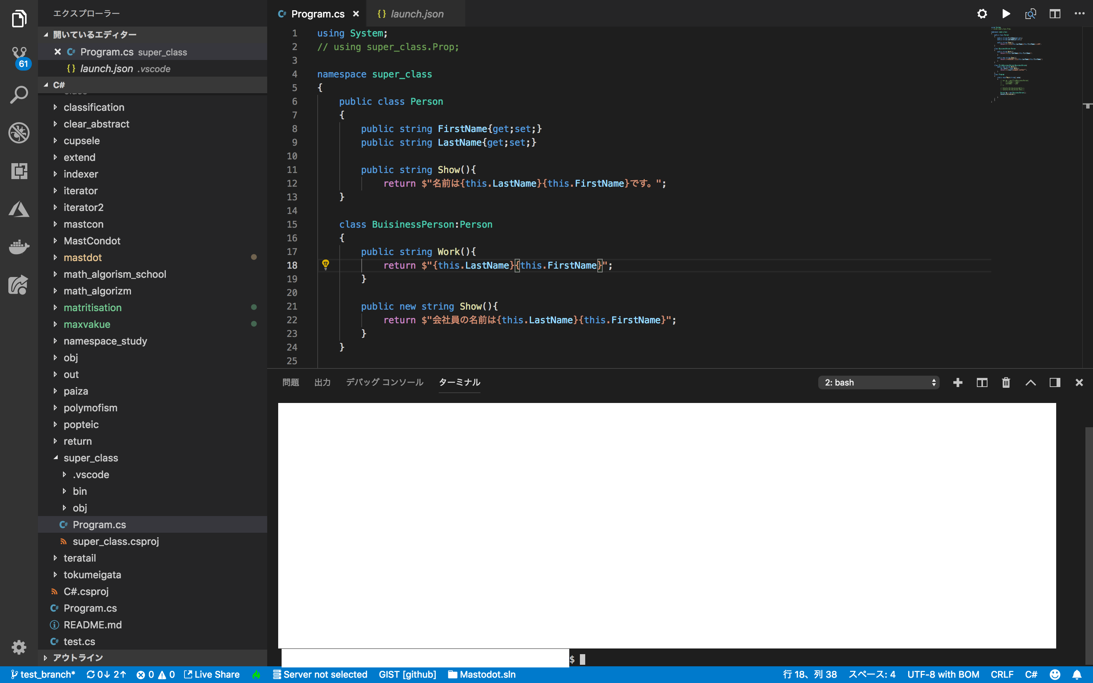Close the terminal panel
1093x683 pixels.
pos(1079,382)
